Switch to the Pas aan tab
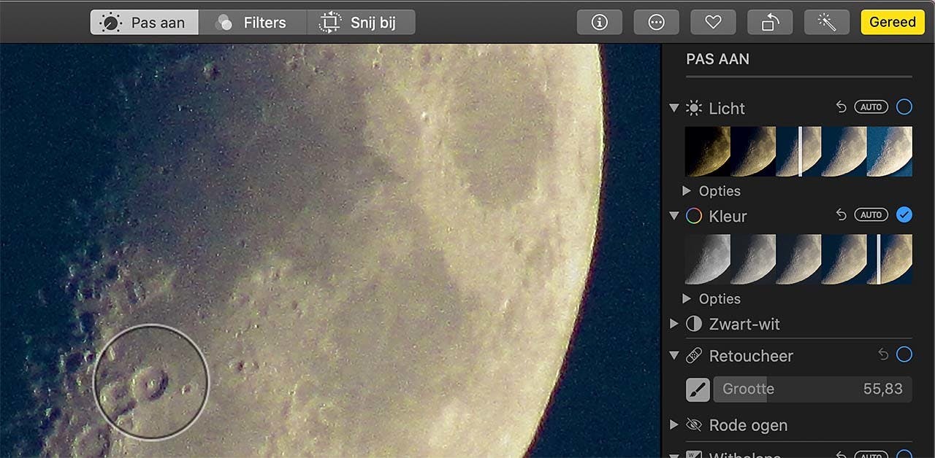The image size is (935, 458). [144, 23]
